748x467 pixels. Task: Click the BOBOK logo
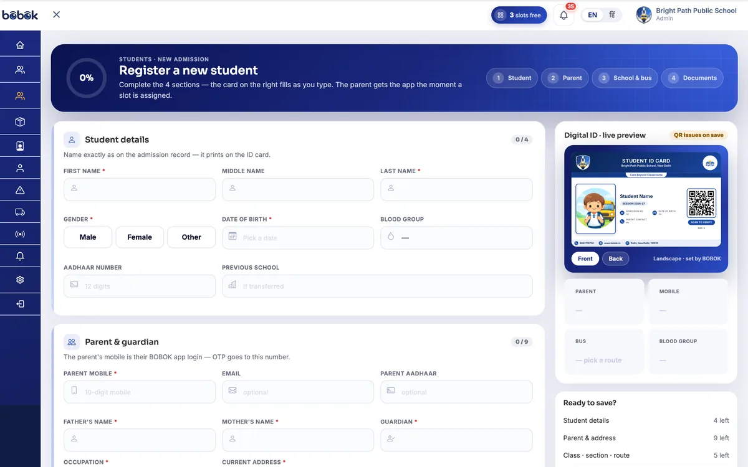(20, 15)
